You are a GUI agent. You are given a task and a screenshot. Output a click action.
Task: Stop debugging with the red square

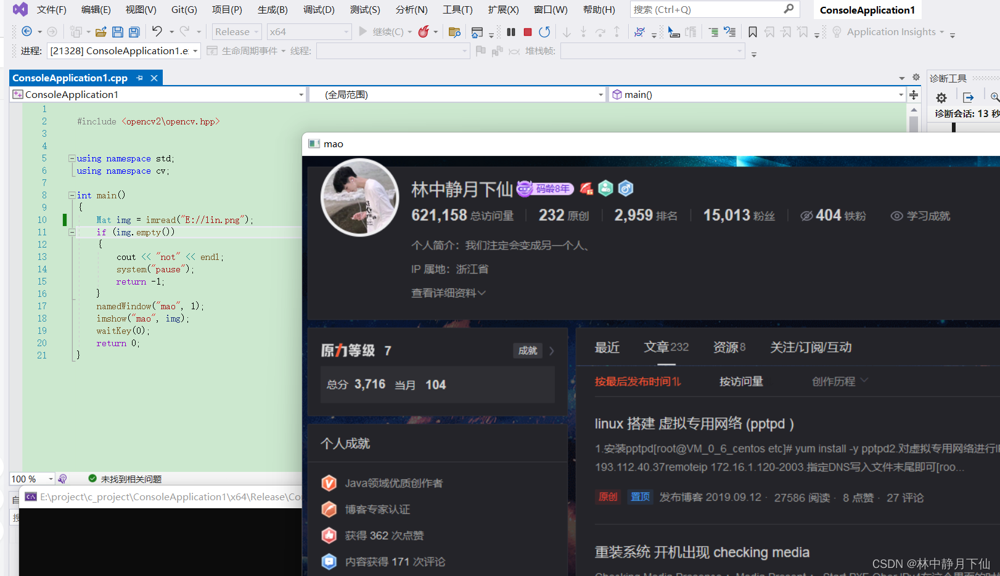click(528, 31)
